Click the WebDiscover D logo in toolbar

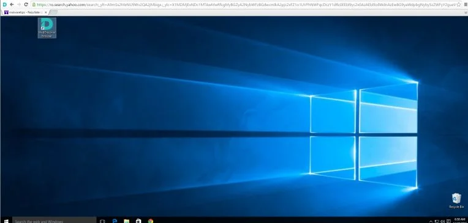tap(4, 5)
